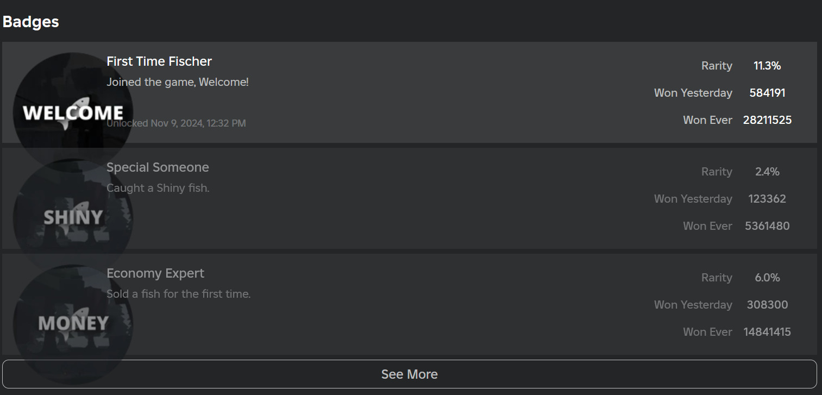Click the 584191 Won Yesterday value

(x=767, y=93)
